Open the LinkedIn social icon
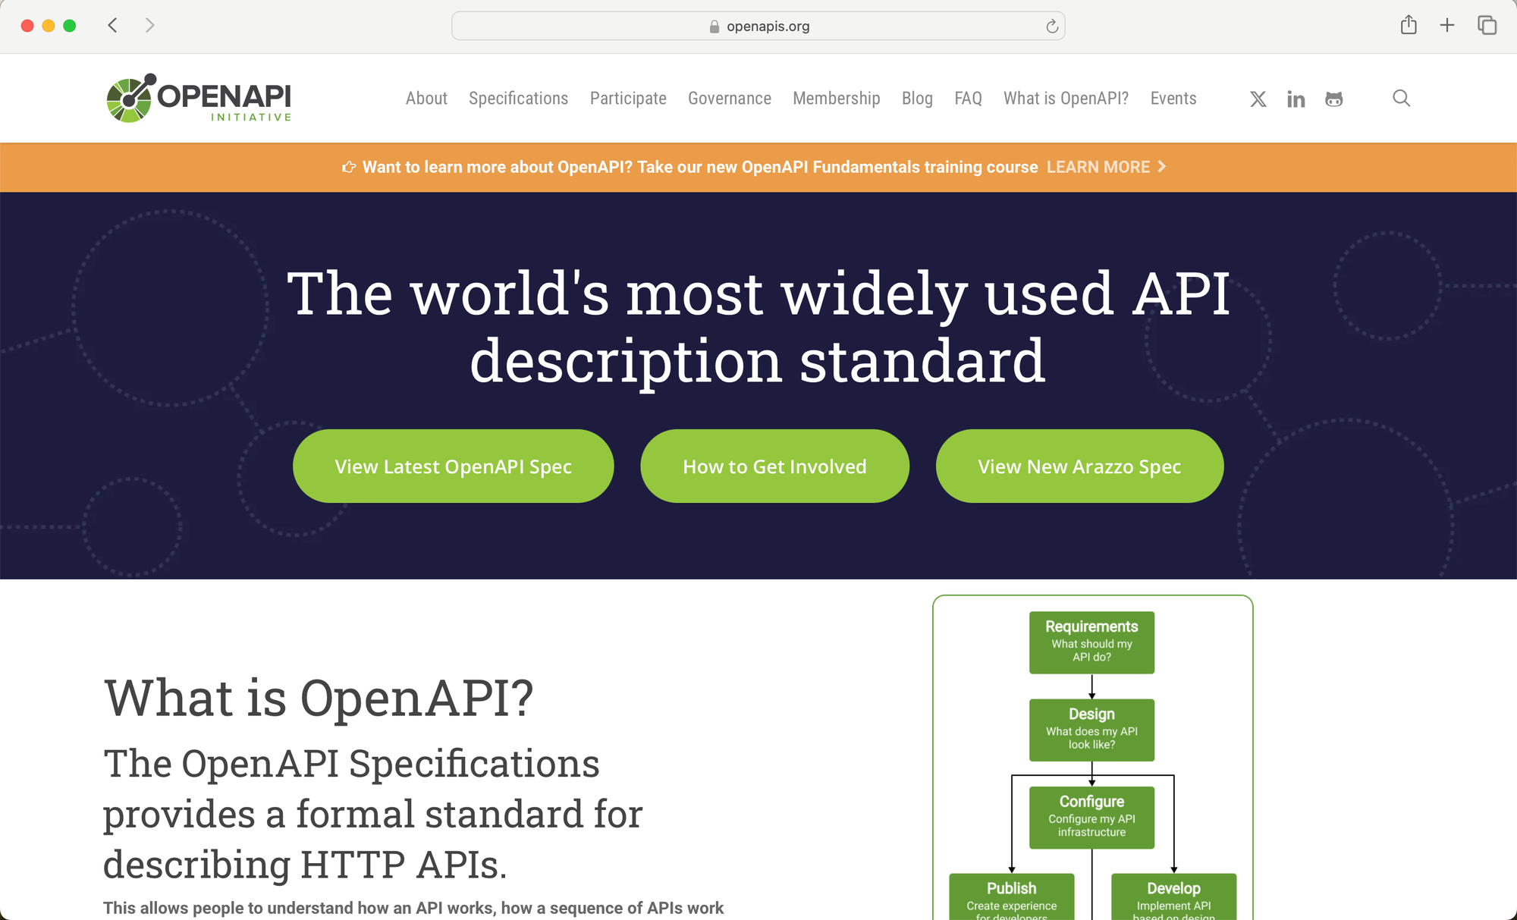1517x920 pixels. 1296,99
